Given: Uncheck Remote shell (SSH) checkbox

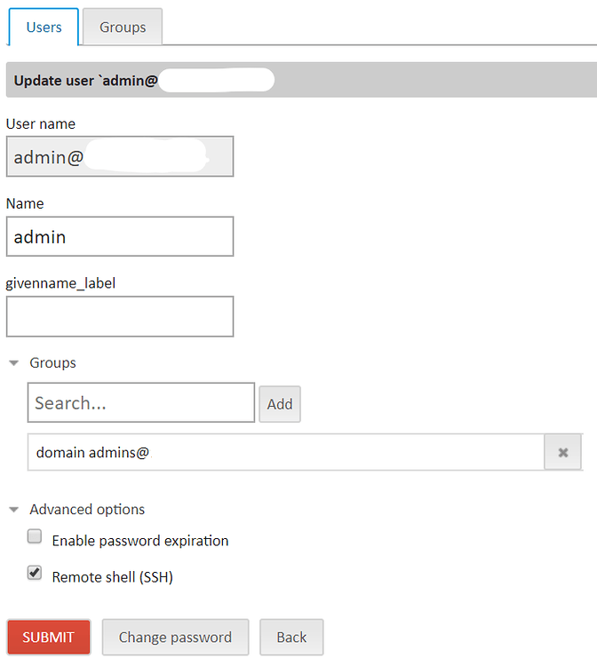Looking at the screenshot, I should [35, 573].
